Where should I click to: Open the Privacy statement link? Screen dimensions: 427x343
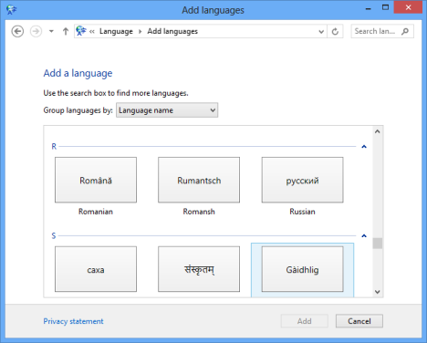[73, 321]
